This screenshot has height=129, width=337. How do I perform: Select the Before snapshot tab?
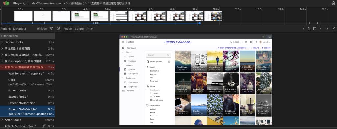[79, 29]
